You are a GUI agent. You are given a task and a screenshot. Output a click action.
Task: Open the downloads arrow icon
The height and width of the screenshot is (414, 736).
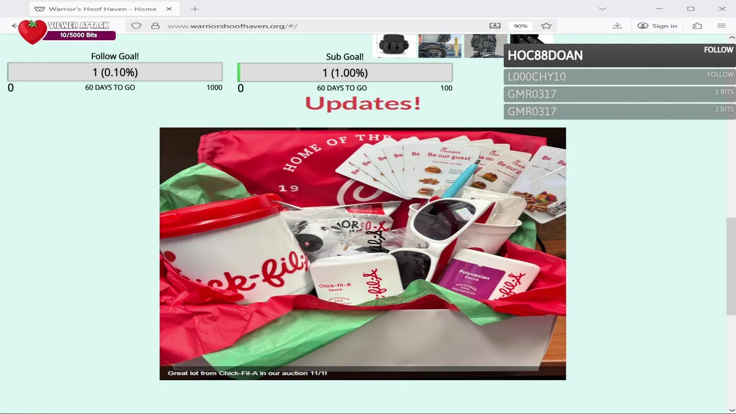[x=617, y=26]
